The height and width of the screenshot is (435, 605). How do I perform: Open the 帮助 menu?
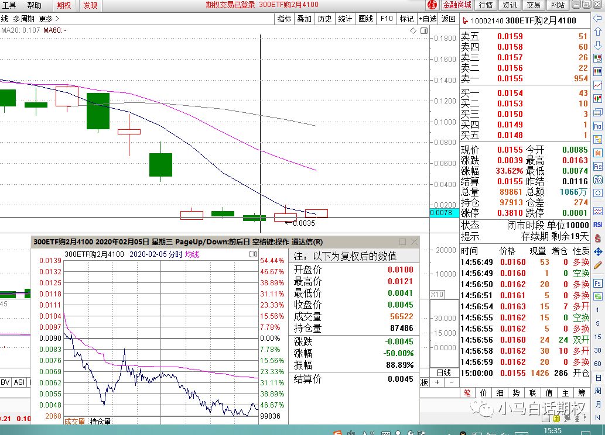(34, 5)
